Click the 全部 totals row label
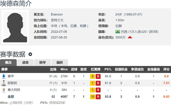Viewport: 171px width, 105px height. pos(11,97)
